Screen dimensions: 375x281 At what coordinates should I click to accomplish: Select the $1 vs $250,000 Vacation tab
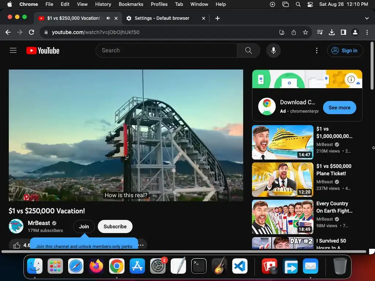pyautogui.click(x=73, y=18)
